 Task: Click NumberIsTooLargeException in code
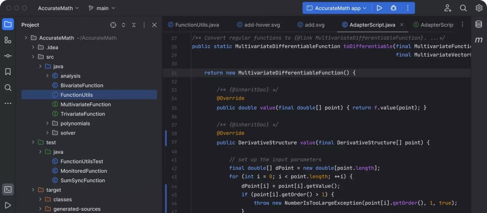pyautogui.click(x=323, y=203)
